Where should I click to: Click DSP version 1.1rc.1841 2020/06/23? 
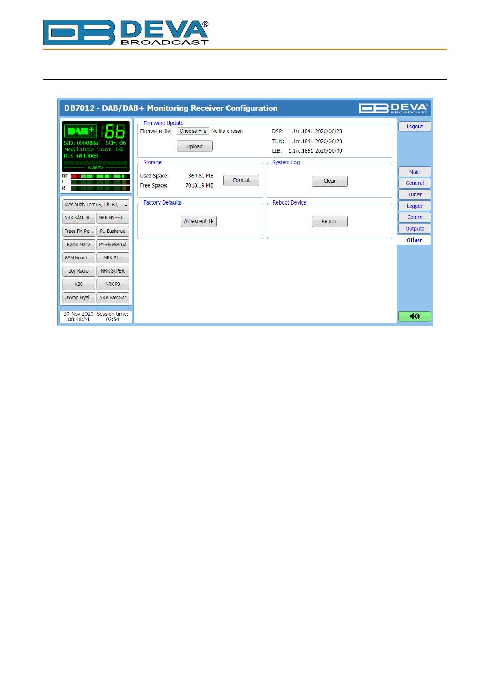[315, 131]
